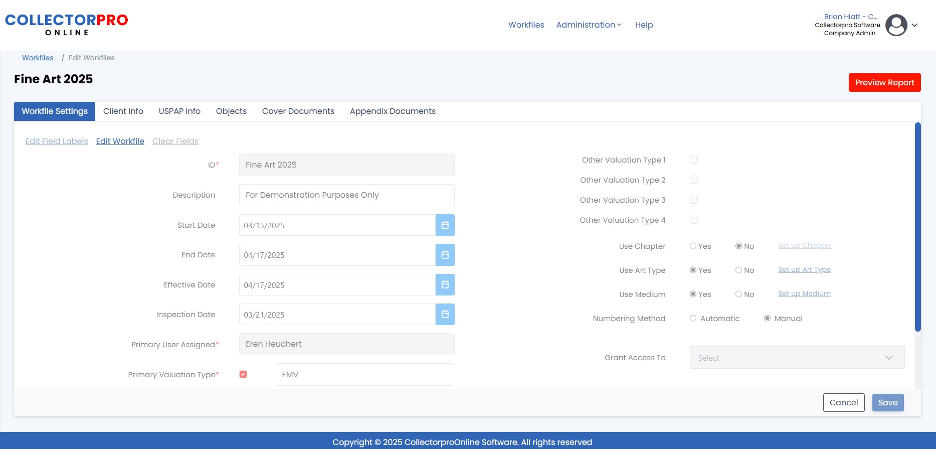The image size is (936, 449).
Task: Click the Edit Workfiles breadcrumb text
Action: pyautogui.click(x=92, y=58)
